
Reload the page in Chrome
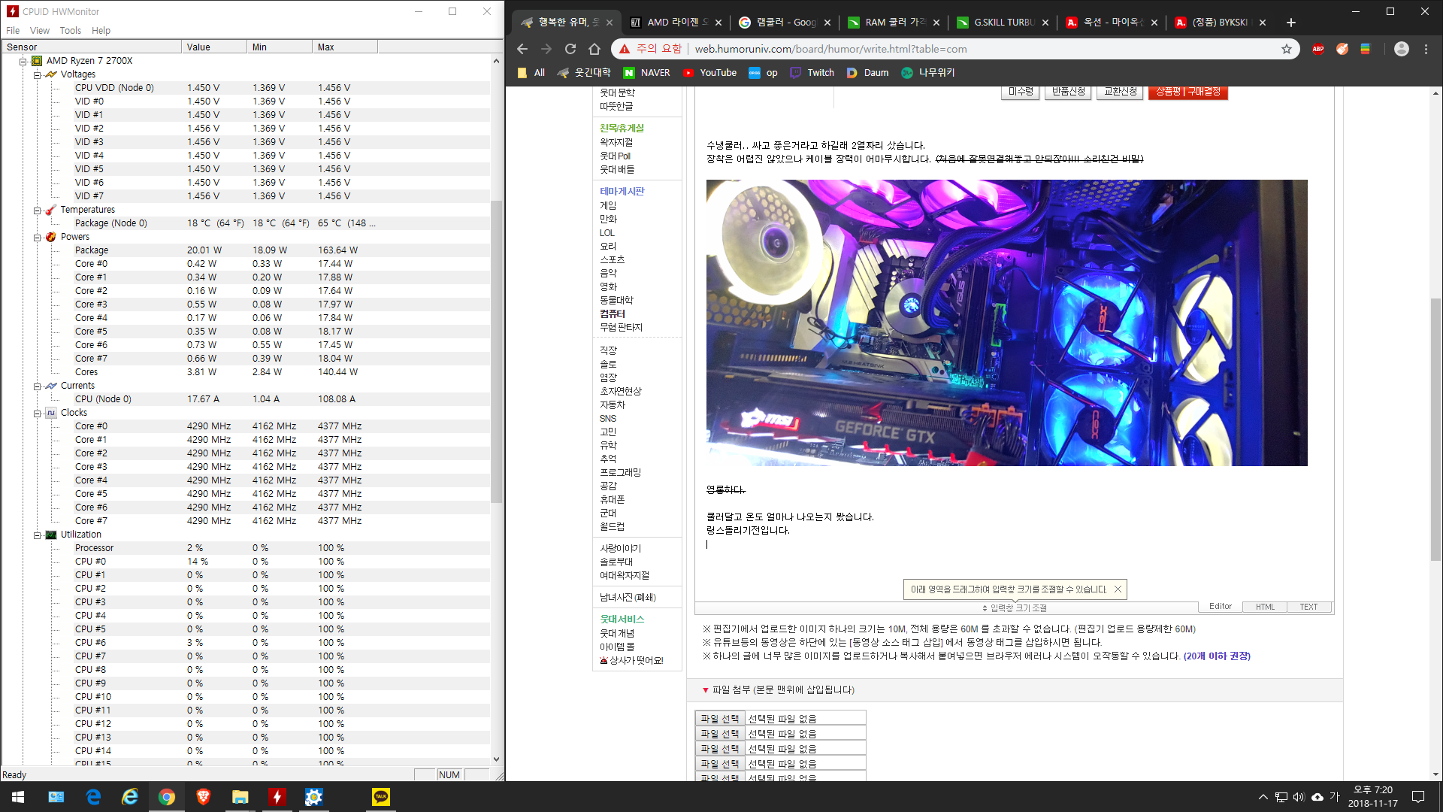pyautogui.click(x=570, y=49)
